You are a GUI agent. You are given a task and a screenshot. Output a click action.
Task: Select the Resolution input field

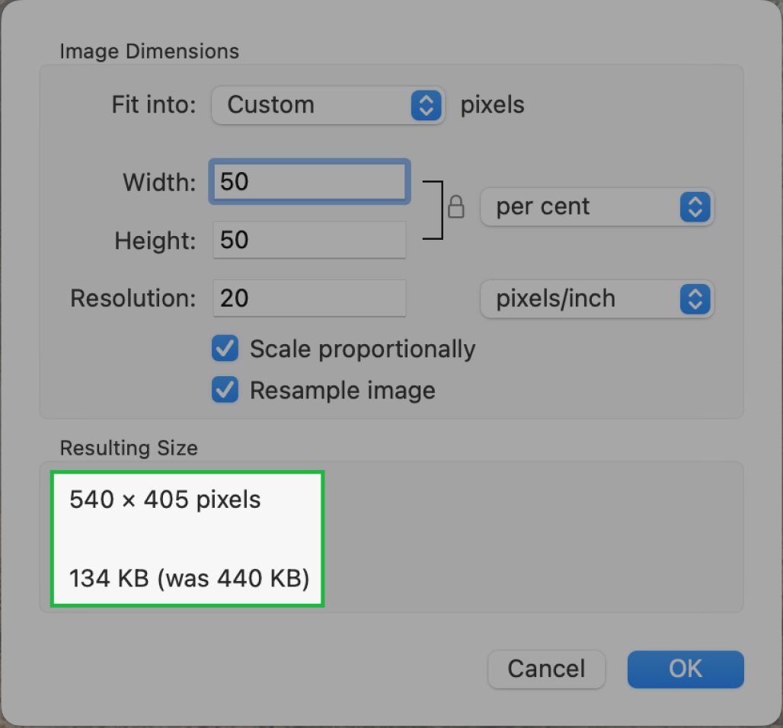coord(309,299)
